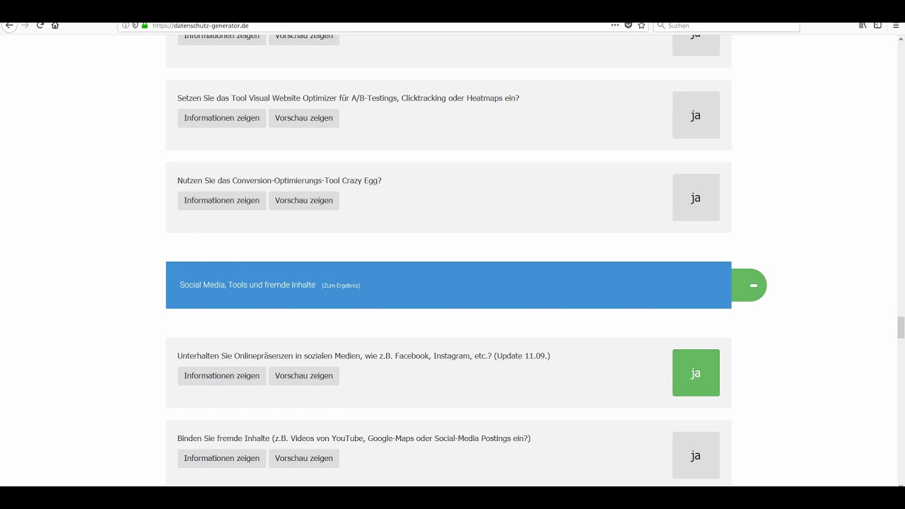Show preview for Visual Website Optimizer
The height and width of the screenshot is (509, 905).
[x=304, y=118]
